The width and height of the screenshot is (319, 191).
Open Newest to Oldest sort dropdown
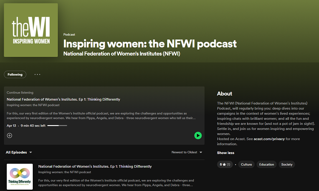coord(187,152)
